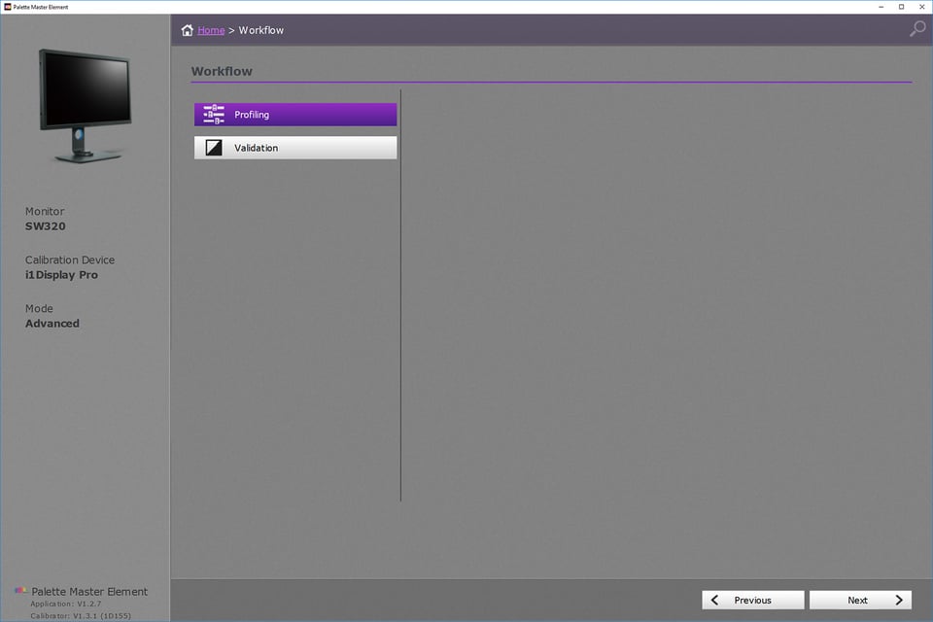This screenshot has width=933, height=622.
Task: Open the Home breadcrumb link
Action: tap(211, 30)
